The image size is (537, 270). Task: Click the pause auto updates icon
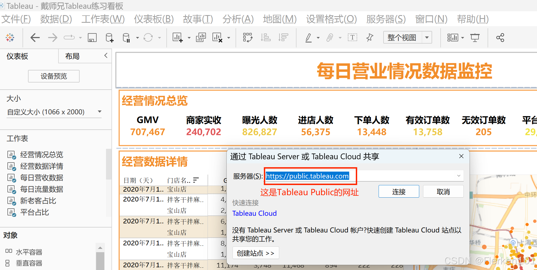point(127,38)
